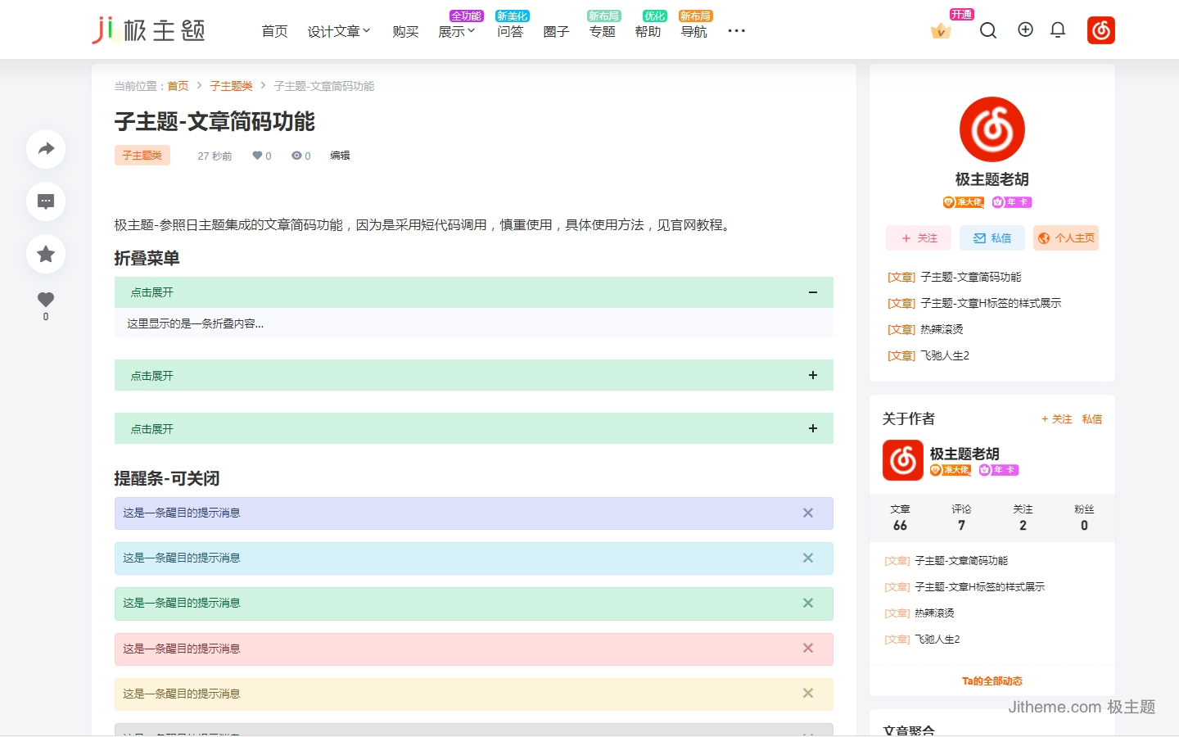Click the 子主题类 category tag under title
Viewport: 1179px width, 737px height.
pyautogui.click(x=142, y=156)
